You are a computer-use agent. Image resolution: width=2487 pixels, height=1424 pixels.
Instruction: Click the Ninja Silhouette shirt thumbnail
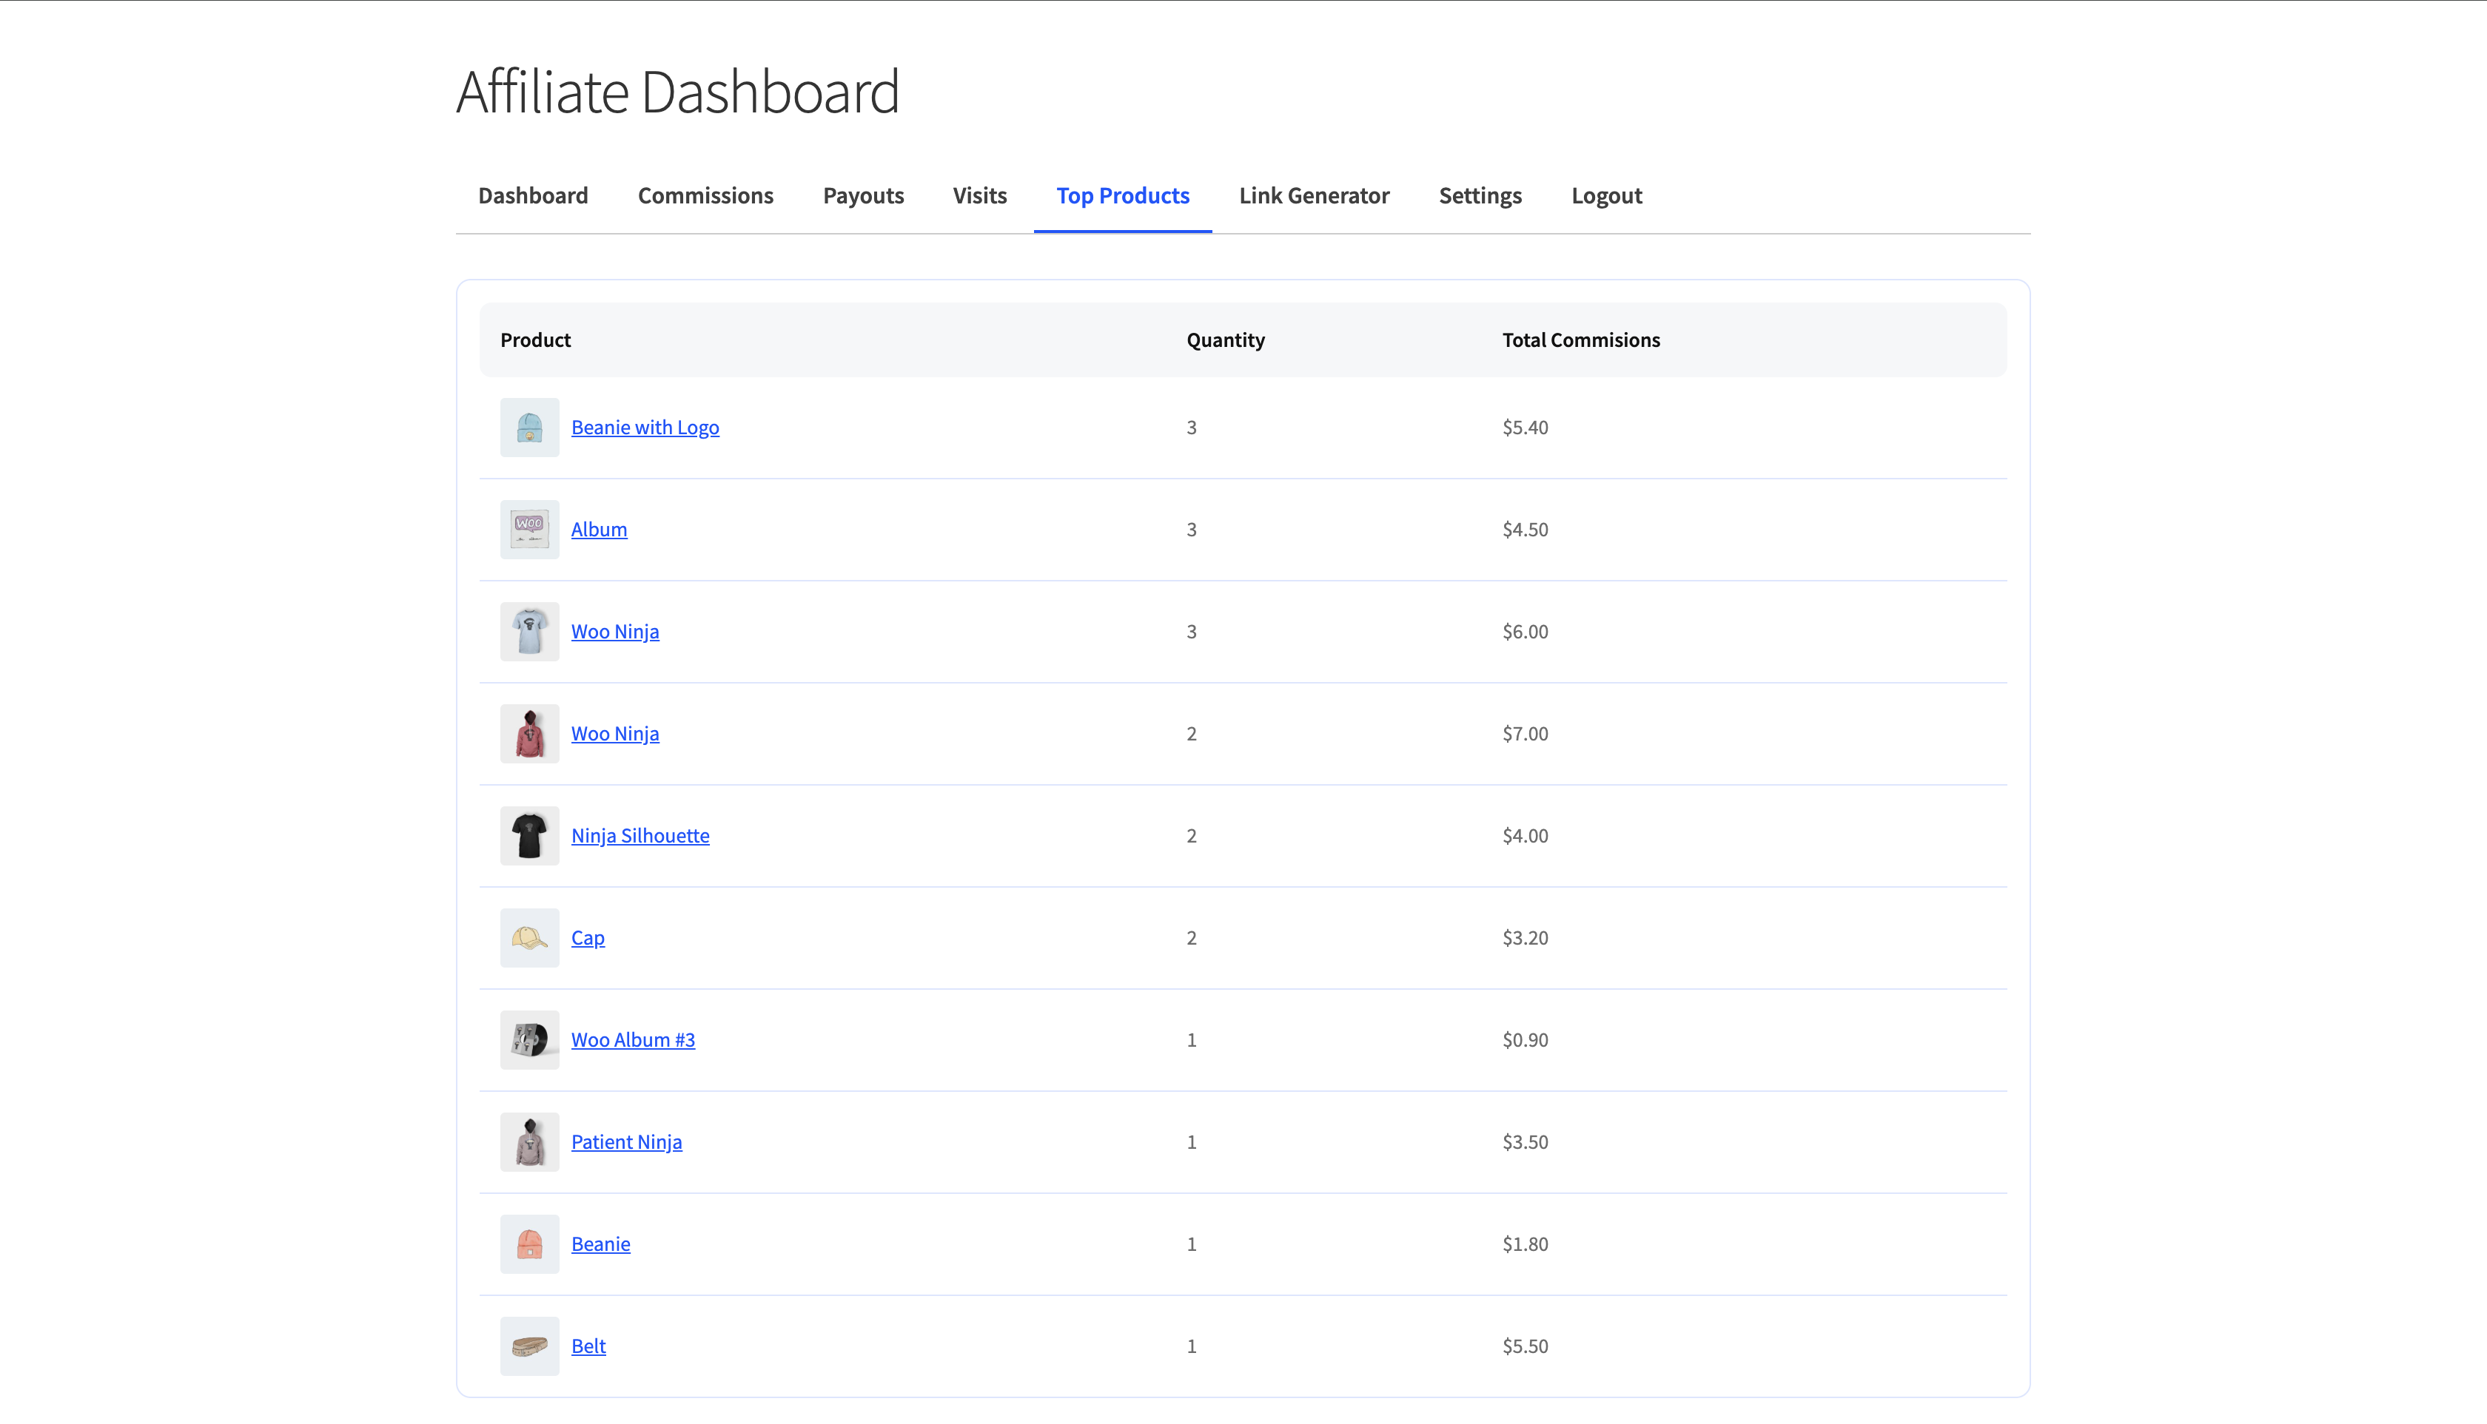click(528, 835)
